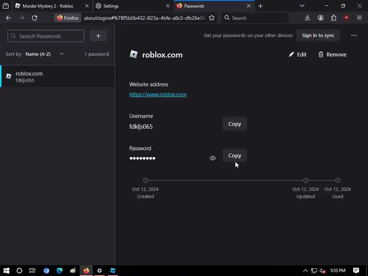Open the Firefox hamburger application menu
The image size is (368, 276).
coord(359,18)
